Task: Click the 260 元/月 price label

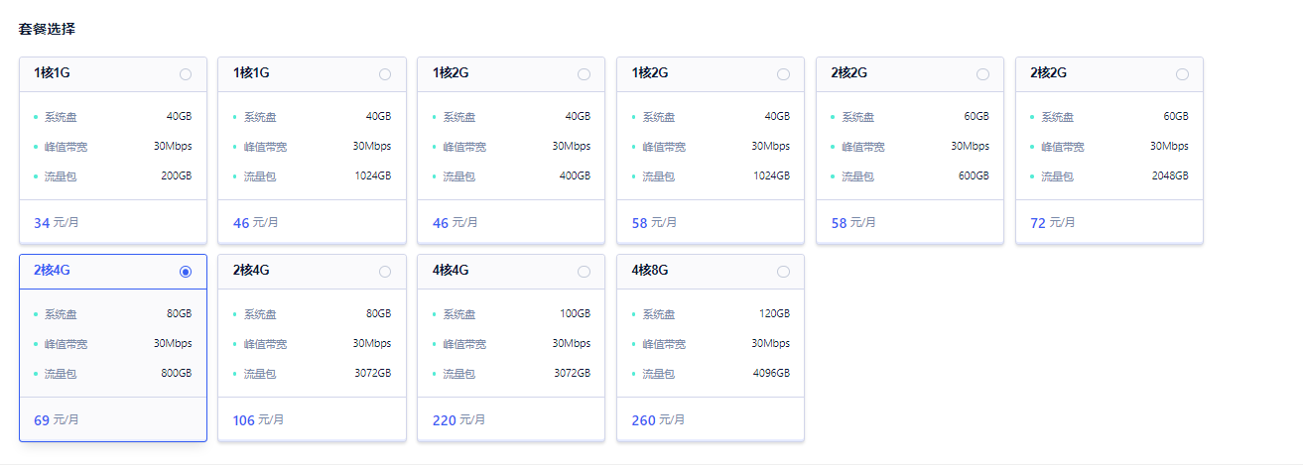Action: pyautogui.click(x=658, y=420)
